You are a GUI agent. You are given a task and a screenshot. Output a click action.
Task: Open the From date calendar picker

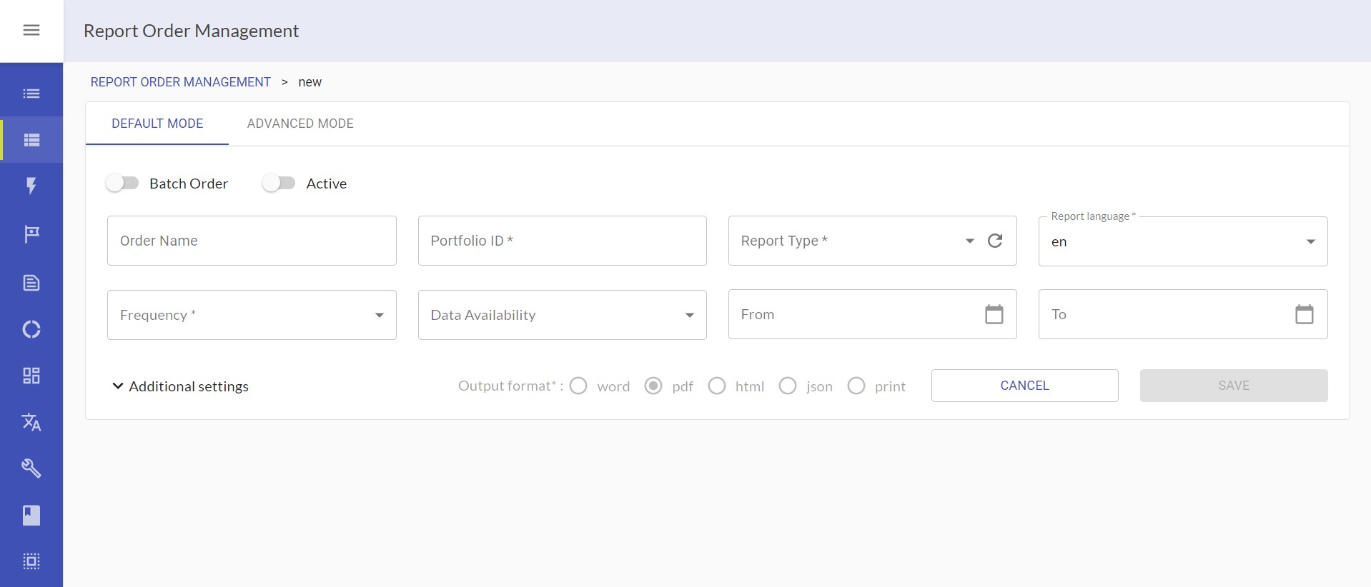click(x=994, y=314)
